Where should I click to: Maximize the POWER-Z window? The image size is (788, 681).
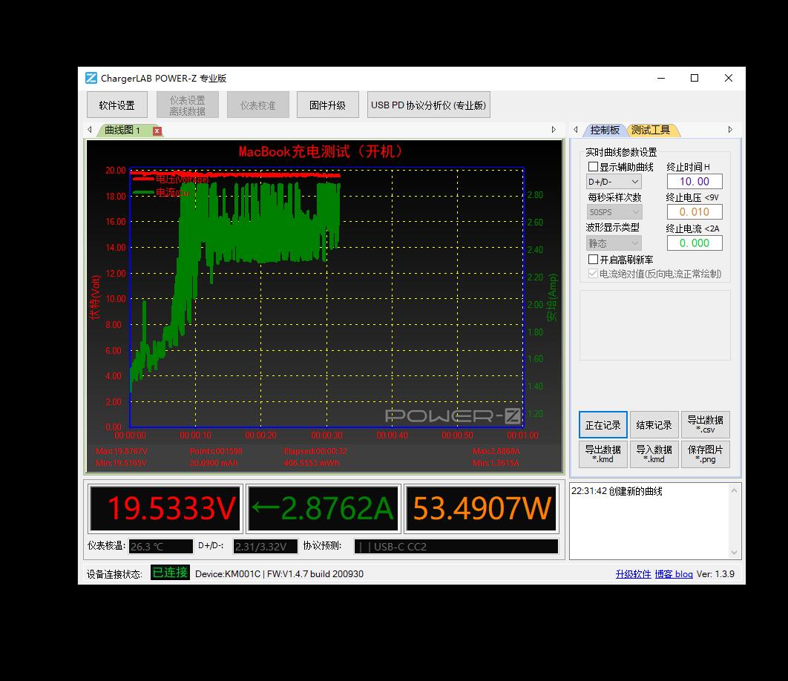click(695, 78)
